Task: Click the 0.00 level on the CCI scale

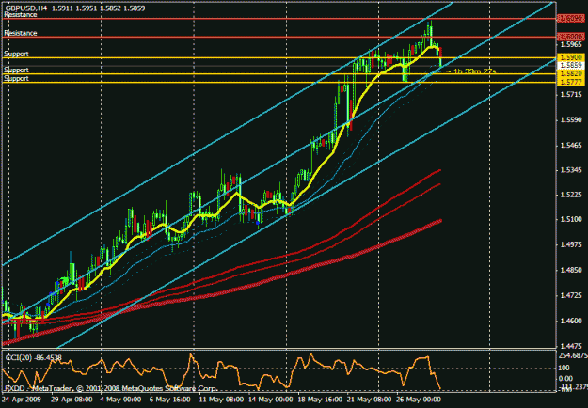Action: pyautogui.click(x=565, y=379)
